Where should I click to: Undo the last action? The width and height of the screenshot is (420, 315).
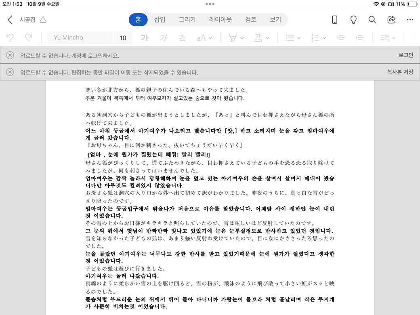[10, 38]
